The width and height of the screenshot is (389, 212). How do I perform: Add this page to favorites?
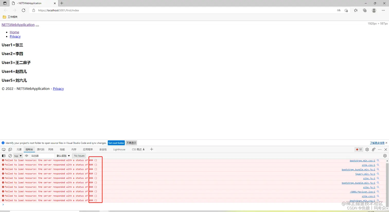346,10
